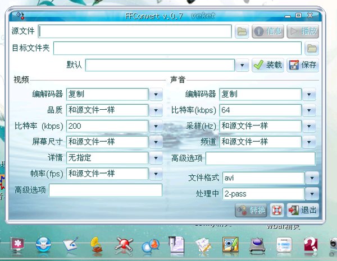
Task: Click the audio 比特率 64 field
Action: click(260, 110)
